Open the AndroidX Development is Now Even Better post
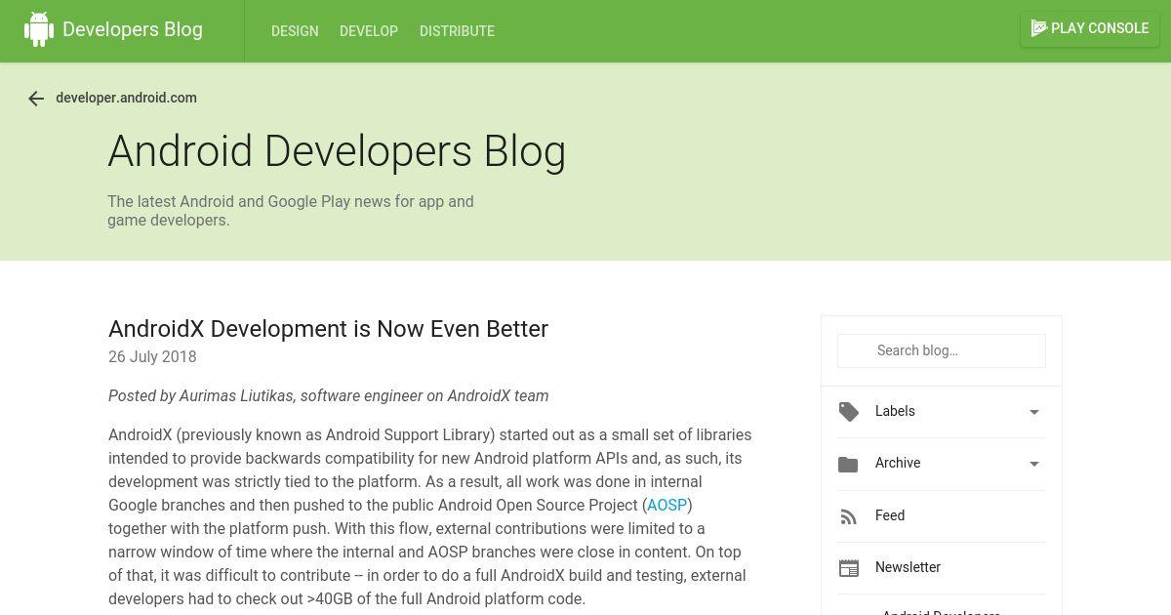 pyautogui.click(x=328, y=329)
